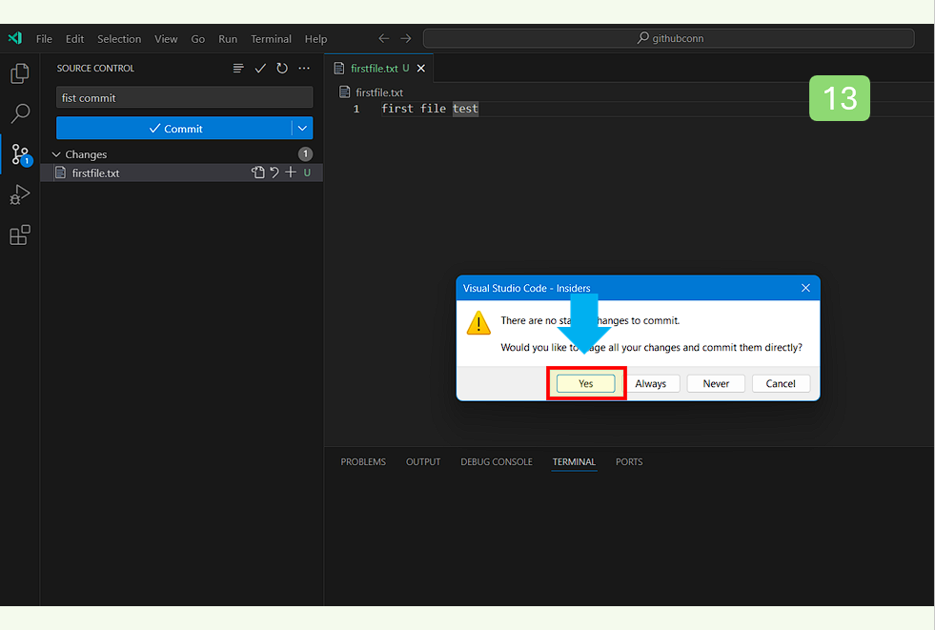This screenshot has width=935, height=630.
Task: Open the Selection menu
Action: [x=119, y=39]
